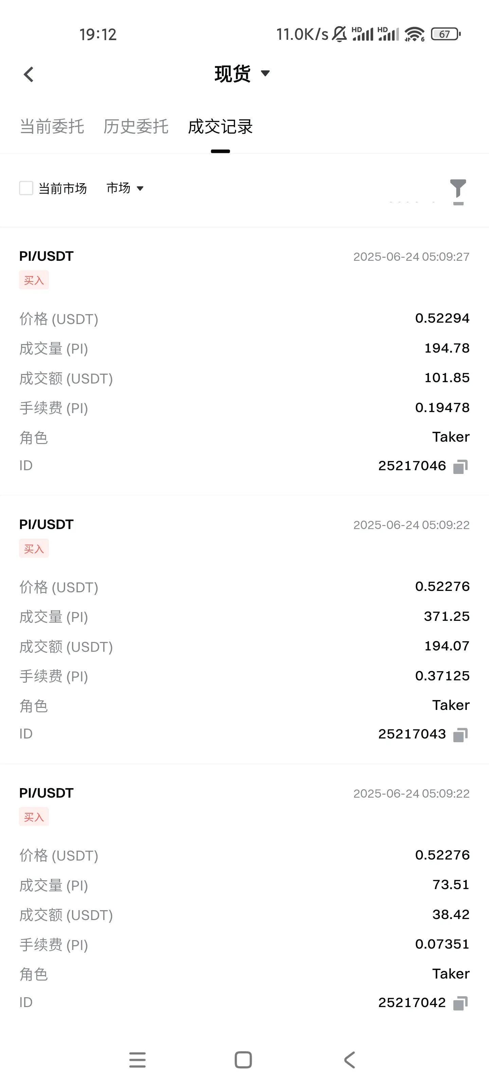Viewport: 489px width, 1088px height.
Task: Tap the back arrow at top left
Action: pyautogui.click(x=28, y=74)
